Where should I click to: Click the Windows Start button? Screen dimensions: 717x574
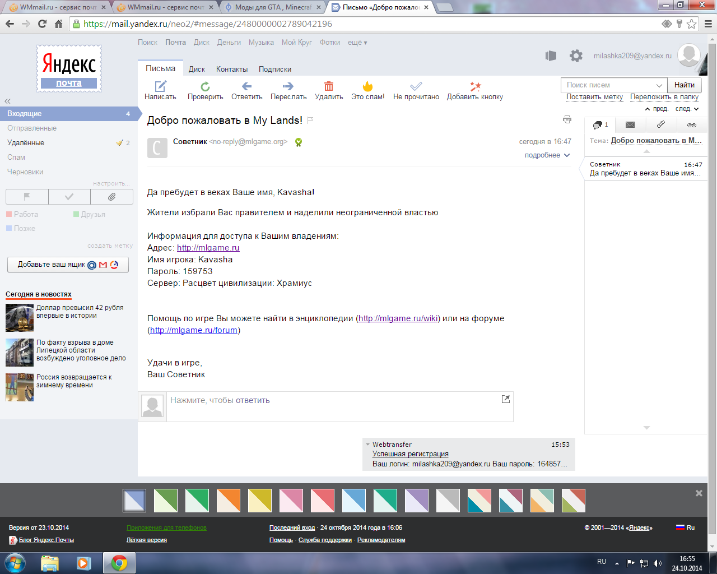click(15, 563)
